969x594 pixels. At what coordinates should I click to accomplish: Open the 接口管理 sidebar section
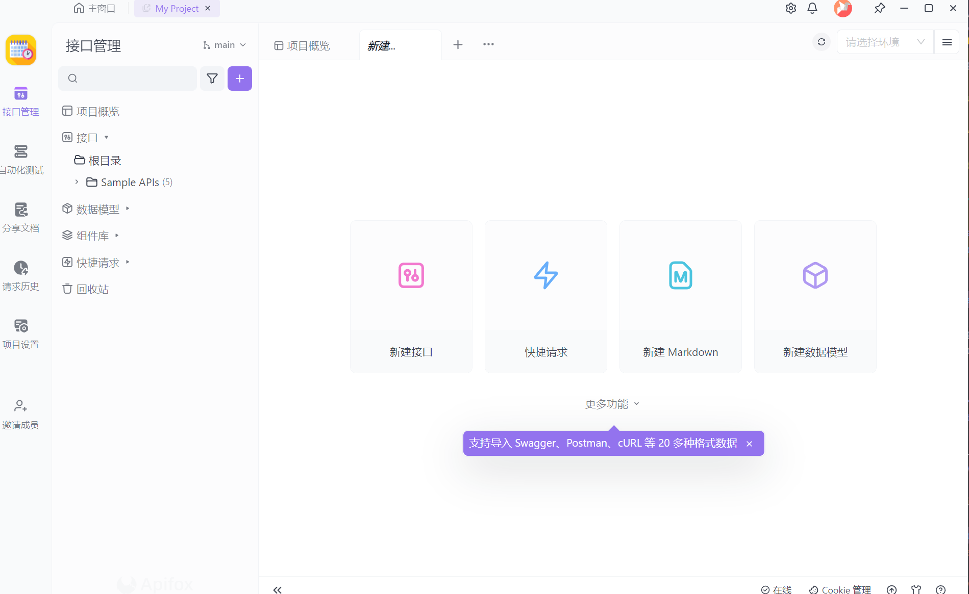coord(20,101)
